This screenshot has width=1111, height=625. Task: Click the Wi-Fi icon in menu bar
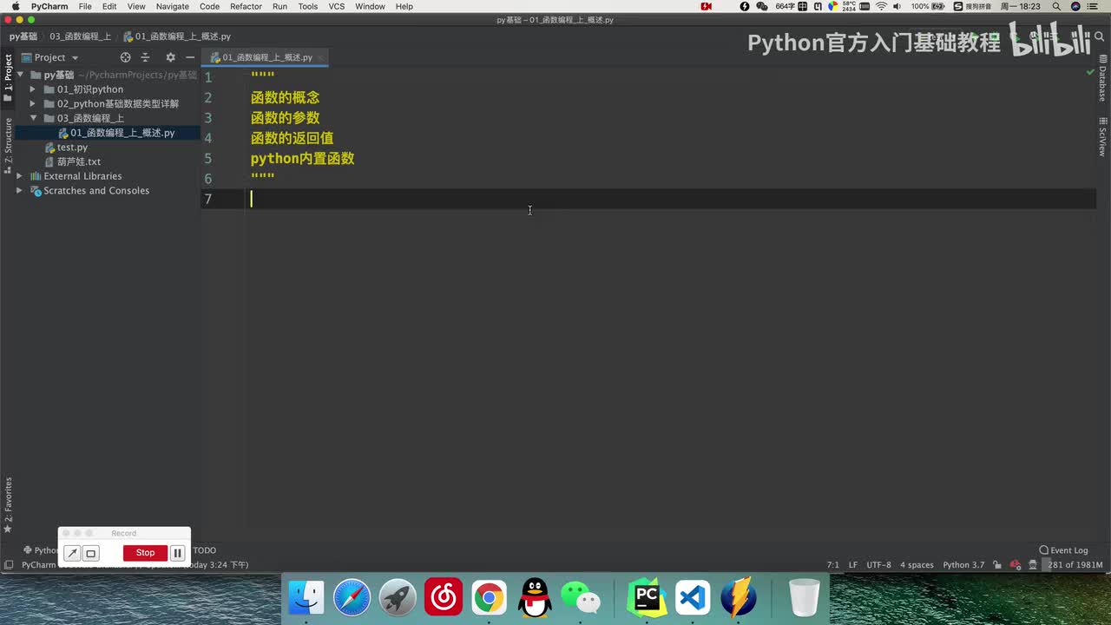[882, 6]
